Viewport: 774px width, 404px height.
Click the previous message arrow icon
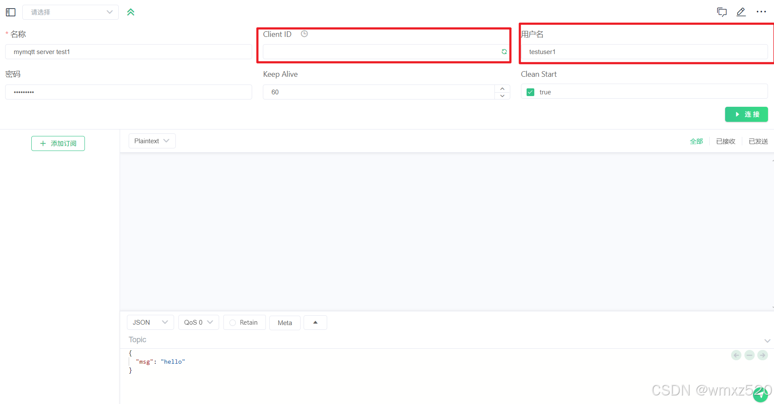coord(736,355)
